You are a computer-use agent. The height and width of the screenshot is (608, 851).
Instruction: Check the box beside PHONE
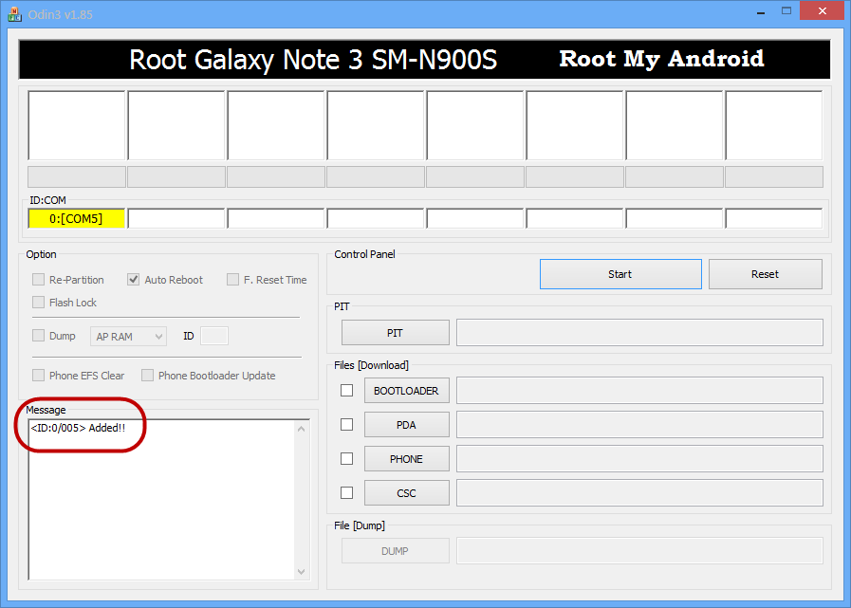pyautogui.click(x=347, y=459)
